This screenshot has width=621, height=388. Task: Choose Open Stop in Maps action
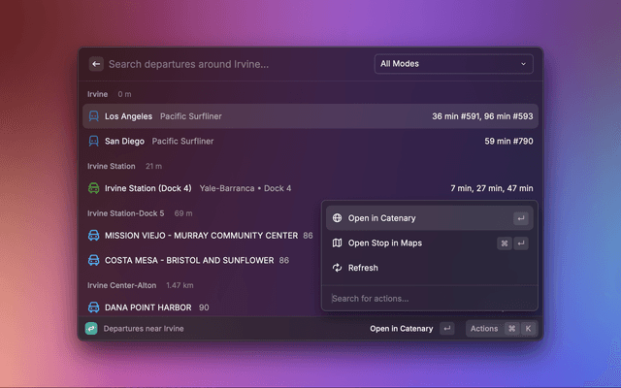[385, 243]
